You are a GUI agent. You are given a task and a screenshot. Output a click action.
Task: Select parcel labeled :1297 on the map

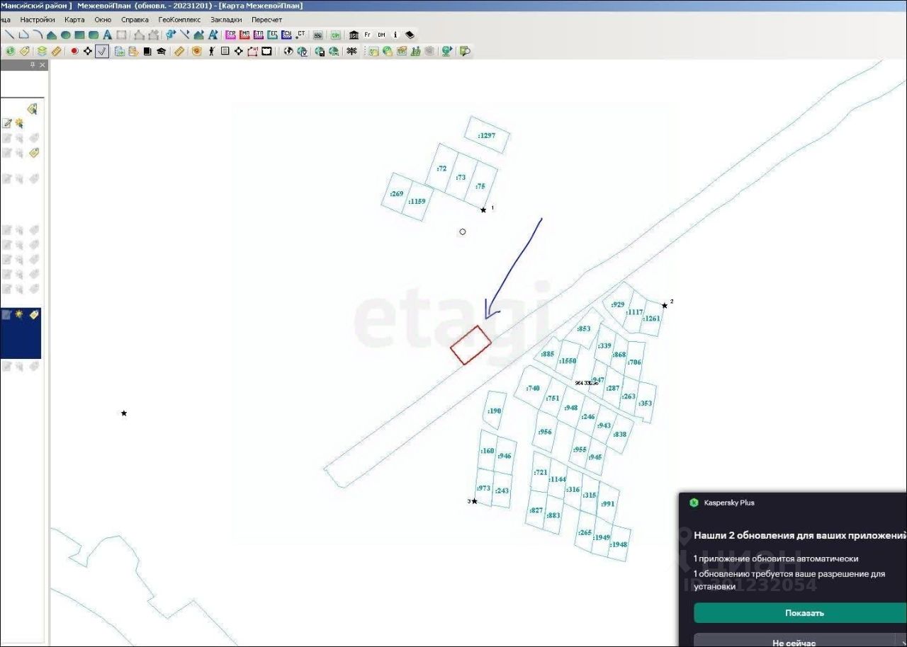pos(487,135)
